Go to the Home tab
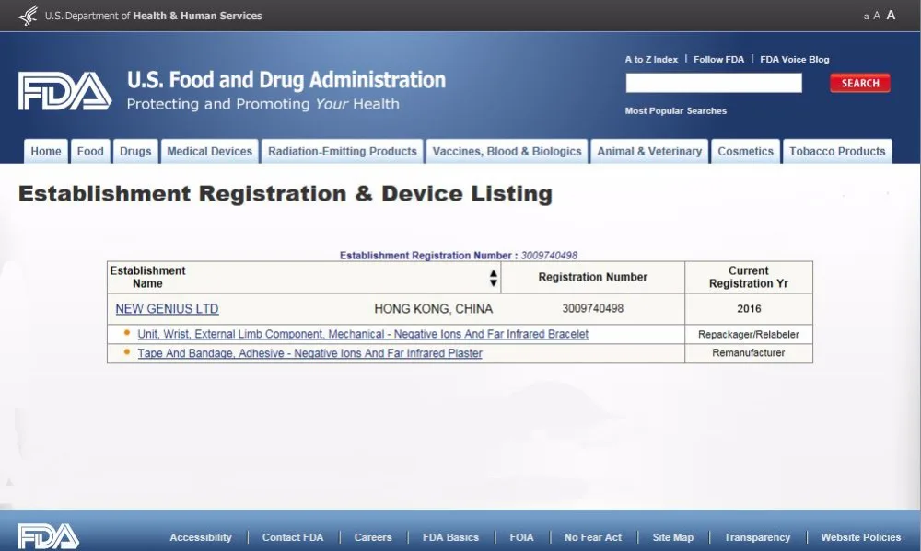The image size is (921, 551). [46, 152]
